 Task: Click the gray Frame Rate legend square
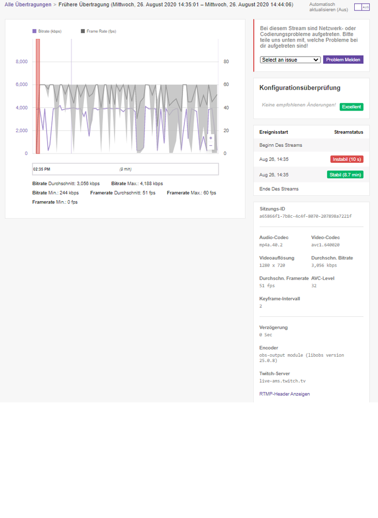click(x=83, y=31)
